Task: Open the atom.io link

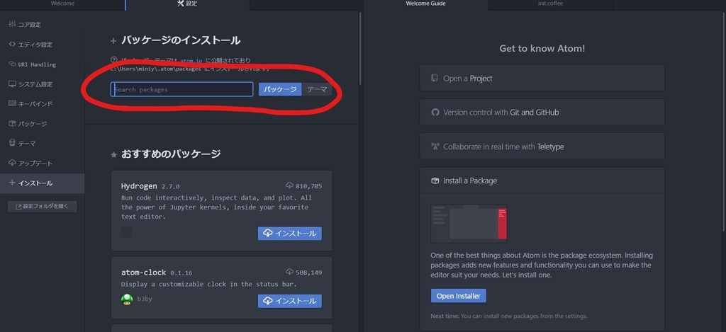Action: pyautogui.click(x=191, y=61)
